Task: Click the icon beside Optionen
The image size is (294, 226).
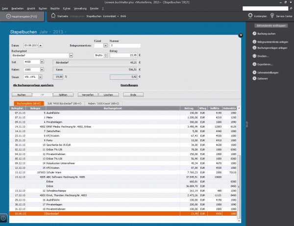Action: (x=254, y=78)
